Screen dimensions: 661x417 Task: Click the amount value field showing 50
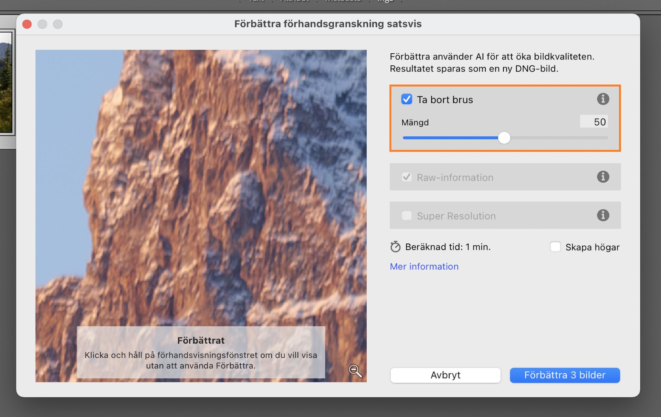tap(594, 122)
